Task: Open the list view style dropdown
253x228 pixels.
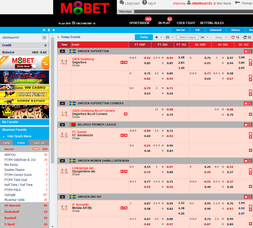Action: coord(205,37)
